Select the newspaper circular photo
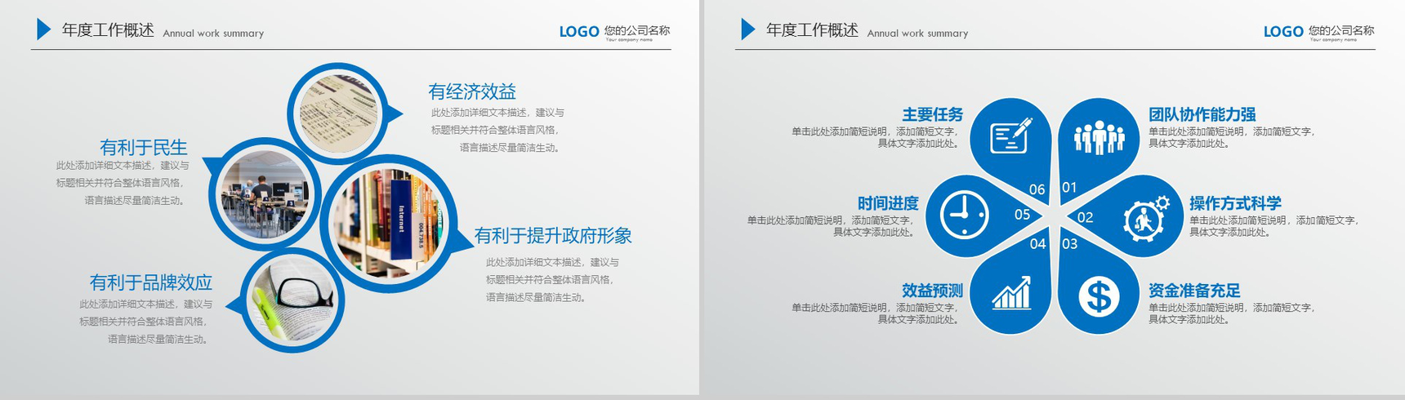Screen dimensions: 1405x400 point(338,113)
